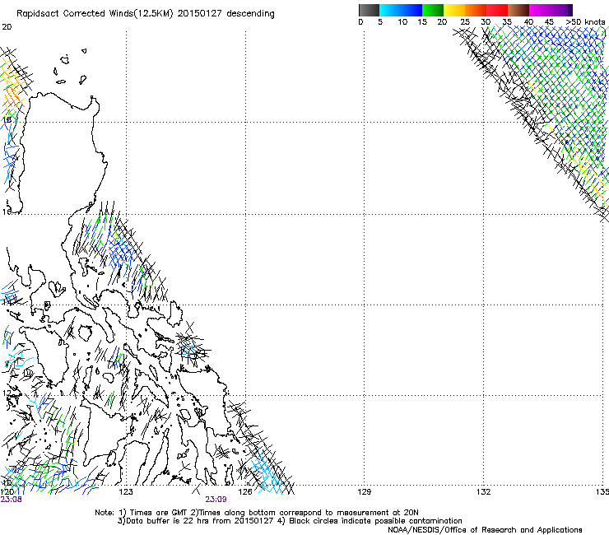Click the 'Data buffer is 22 hrs' note line
Screen dimensions: 609x535
point(290,521)
